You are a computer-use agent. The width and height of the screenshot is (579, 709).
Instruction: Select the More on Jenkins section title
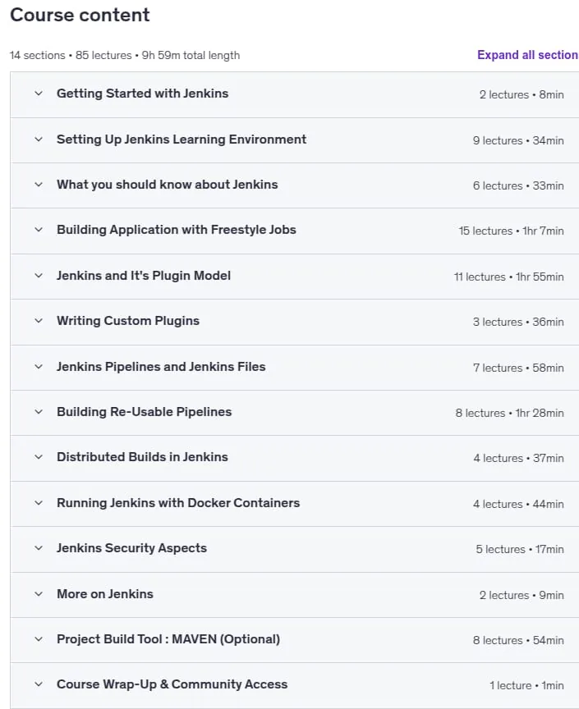point(105,593)
